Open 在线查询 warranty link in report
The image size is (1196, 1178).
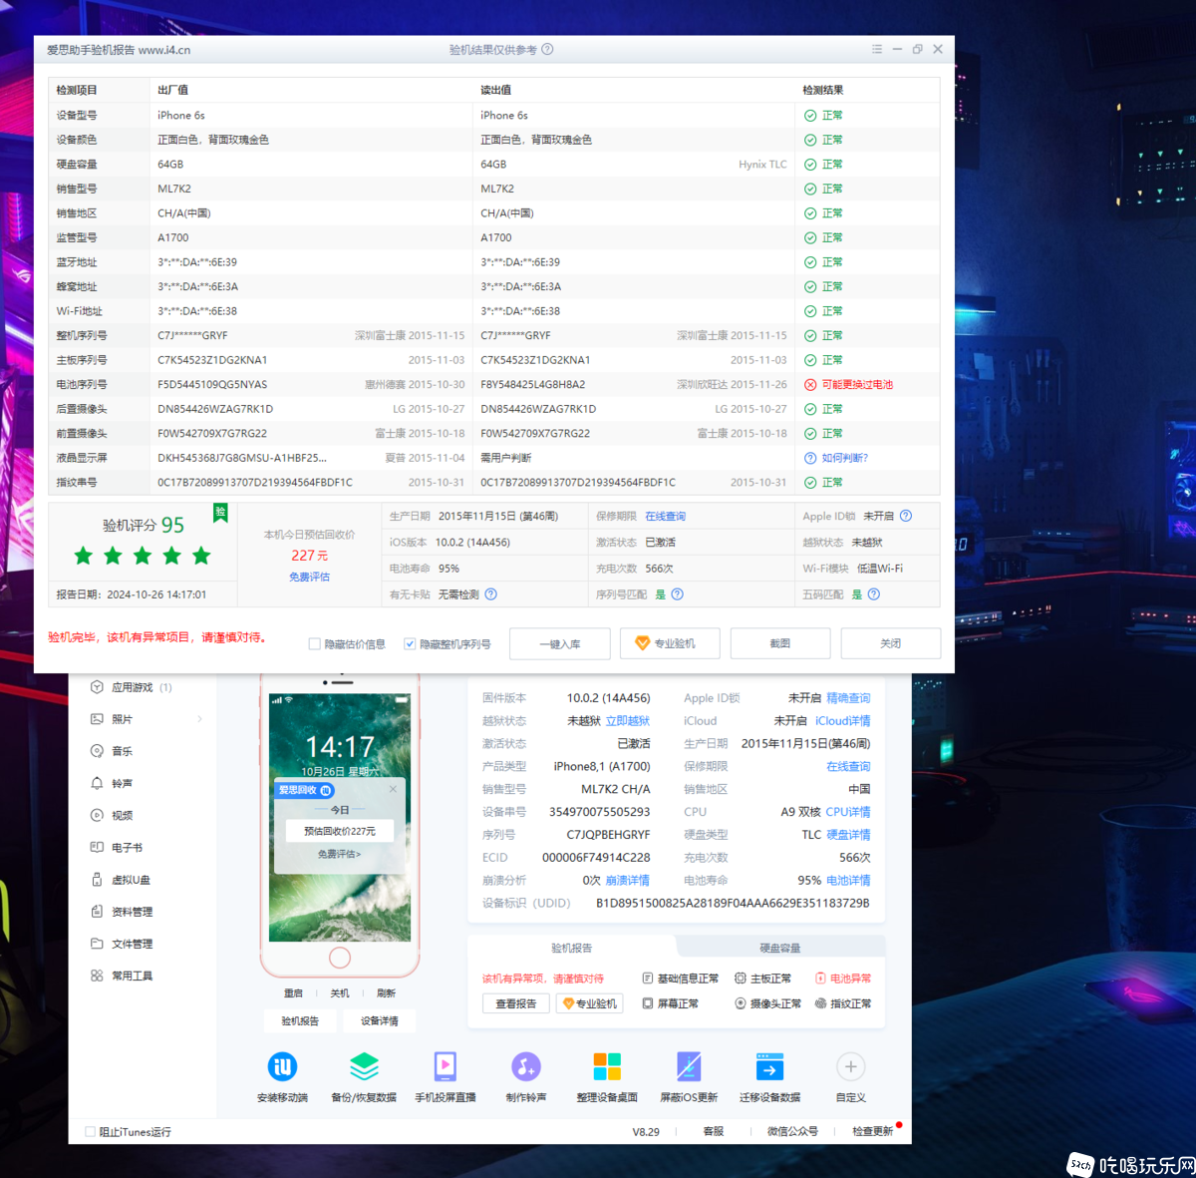665,516
